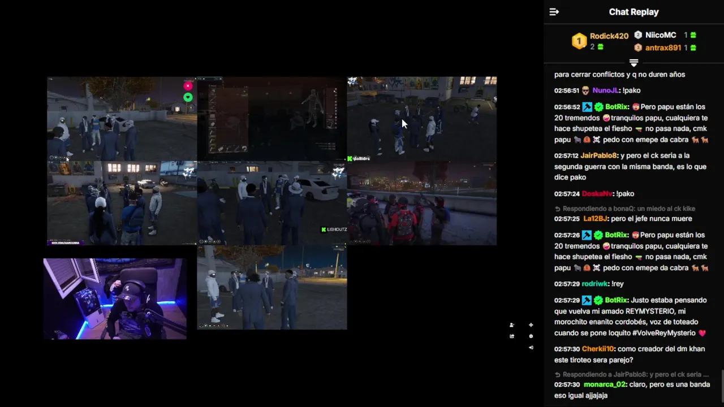Click the moderator sword badge on the 02:56:52 message

587,107
